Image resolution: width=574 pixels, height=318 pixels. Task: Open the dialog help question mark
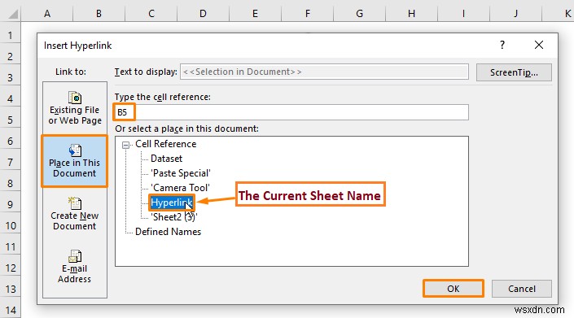[x=502, y=45]
